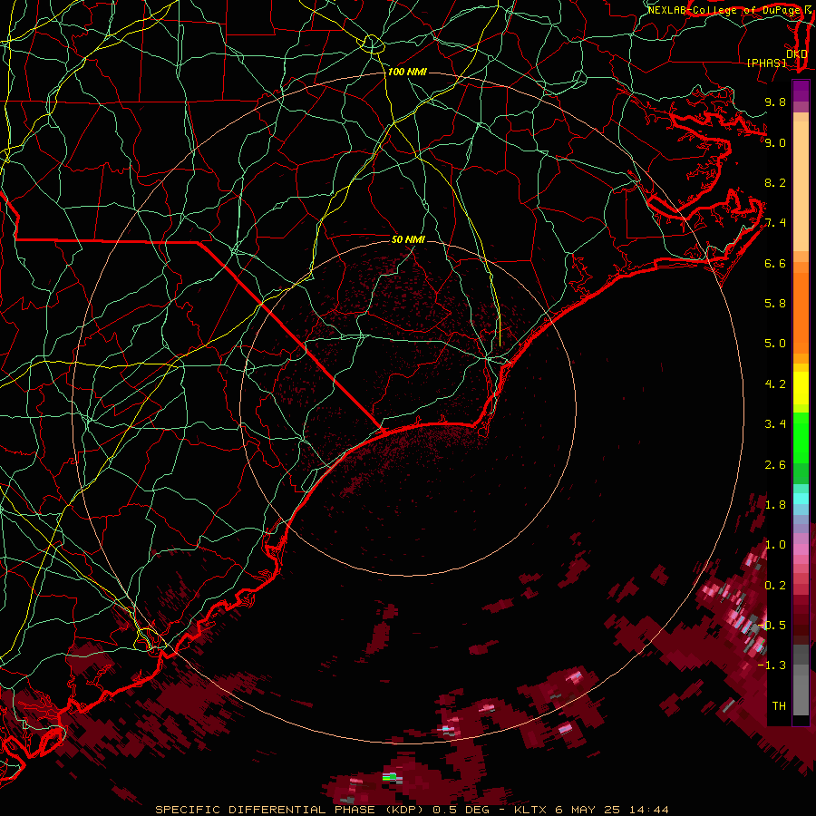Click the 9.8 value on color scale
The image size is (816, 816).
click(775, 102)
